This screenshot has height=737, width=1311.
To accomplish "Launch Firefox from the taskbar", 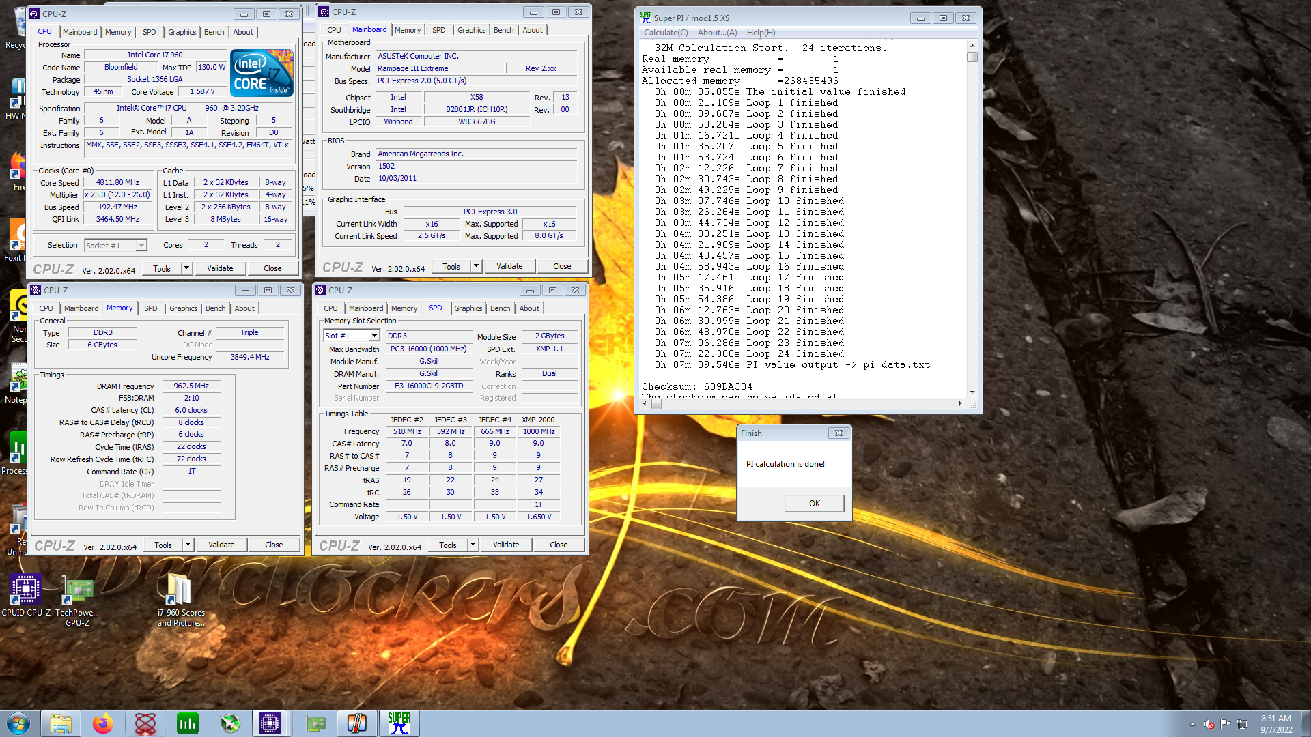I will pos(103,723).
